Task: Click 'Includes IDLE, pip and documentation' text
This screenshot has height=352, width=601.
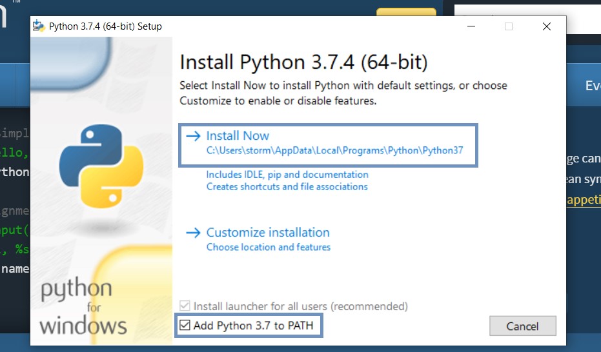Action: pos(287,175)
